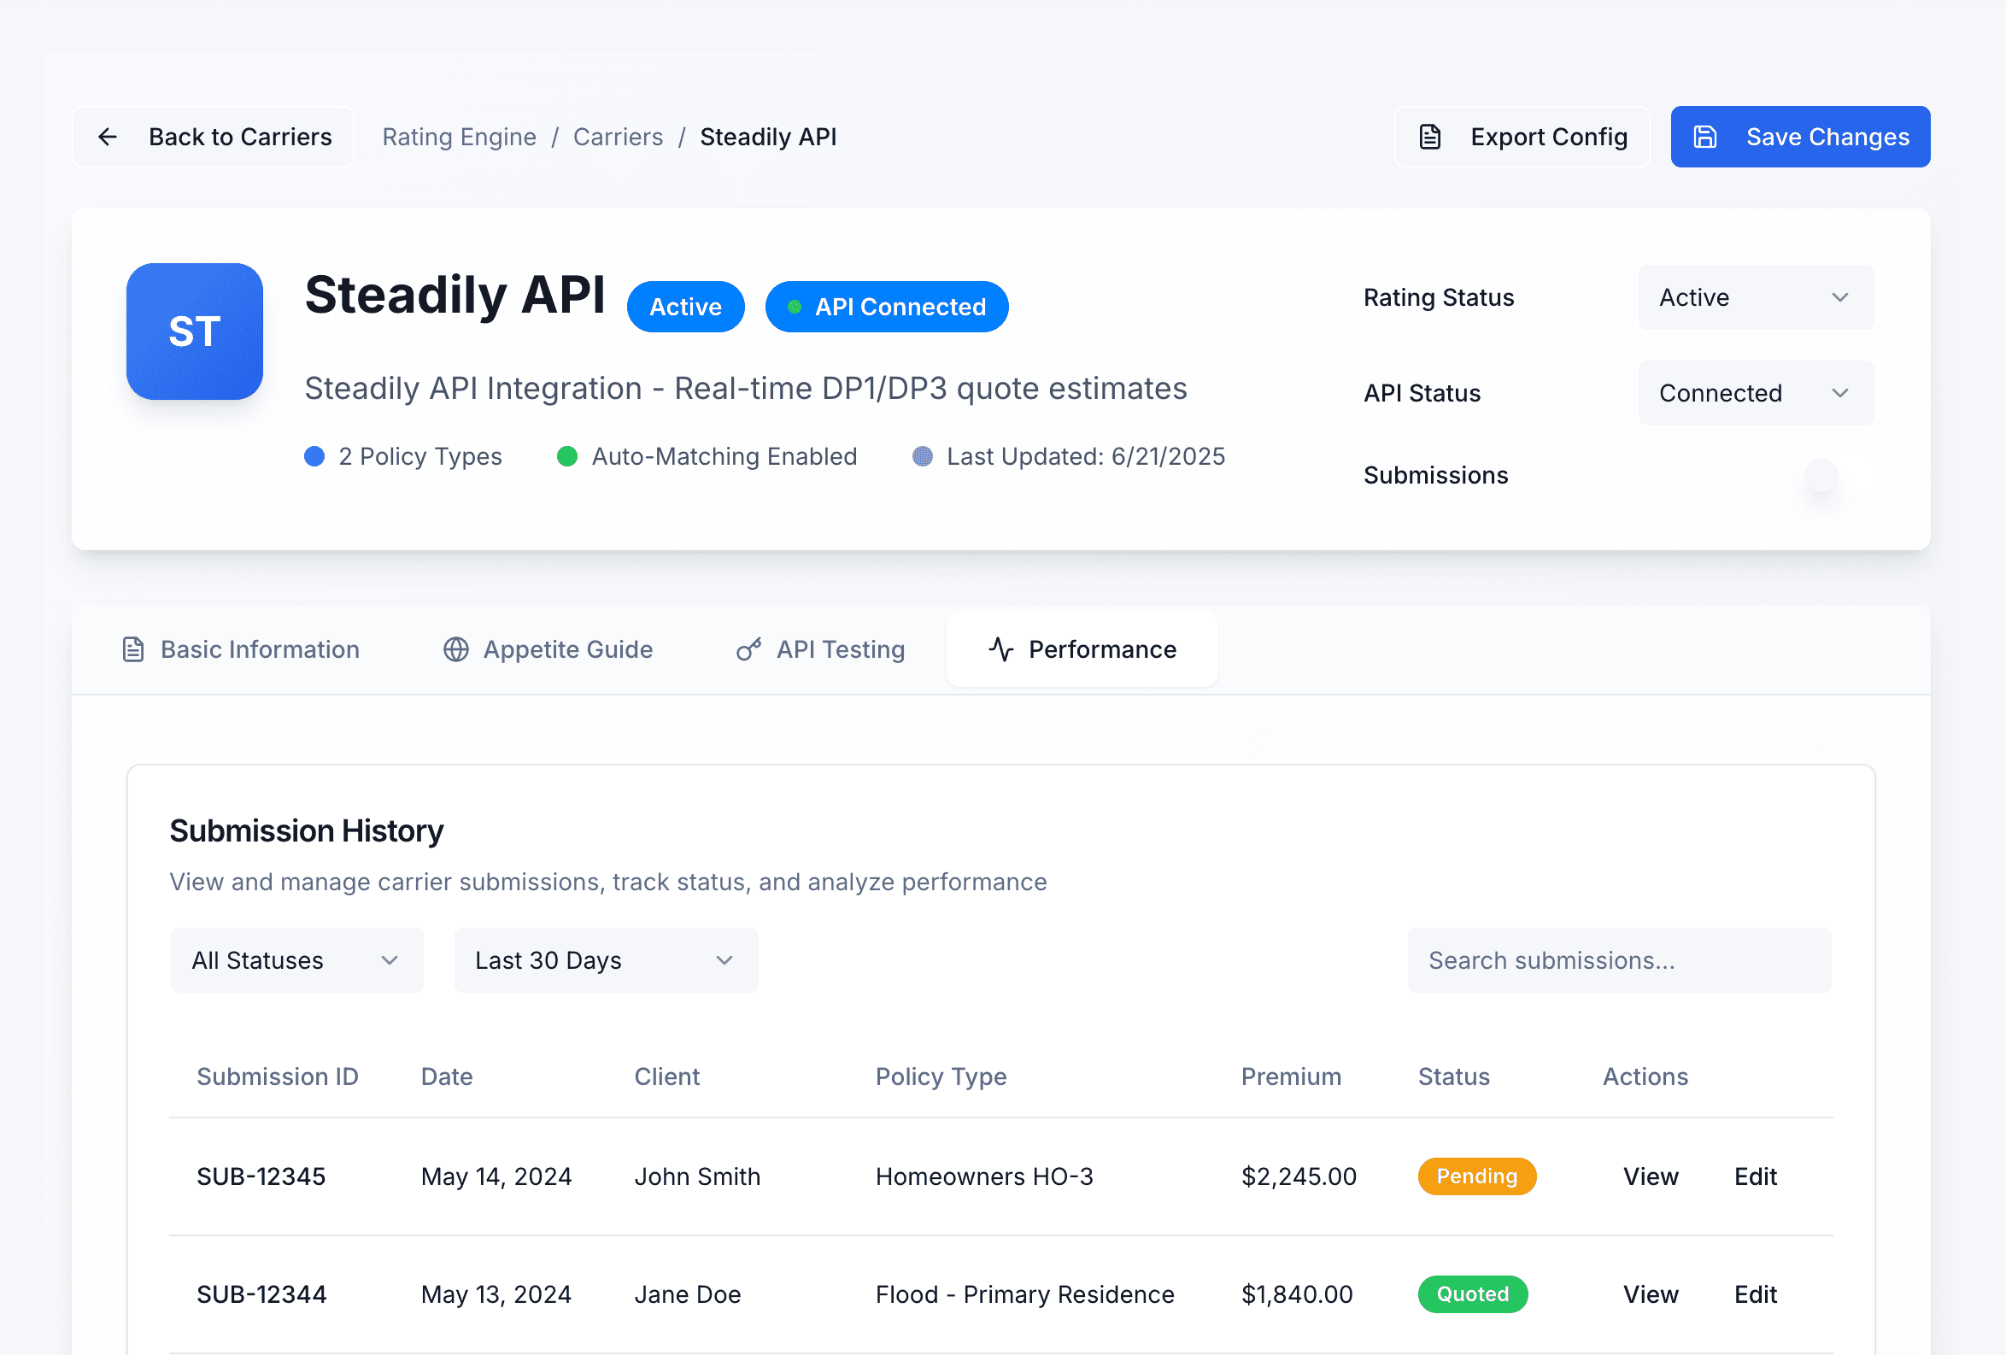View submission SUB-12345

[x=1650, y=1176]
